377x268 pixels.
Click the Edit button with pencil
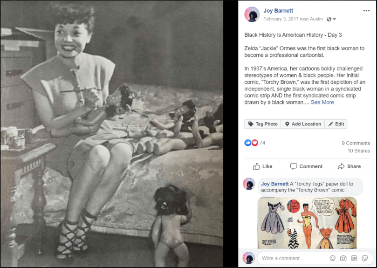pyautogui.click(x=336, y=124)
